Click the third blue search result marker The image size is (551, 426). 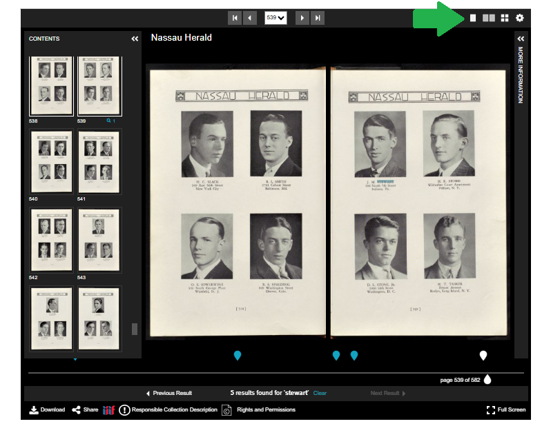pyautogui.click(x=354, y=356)
